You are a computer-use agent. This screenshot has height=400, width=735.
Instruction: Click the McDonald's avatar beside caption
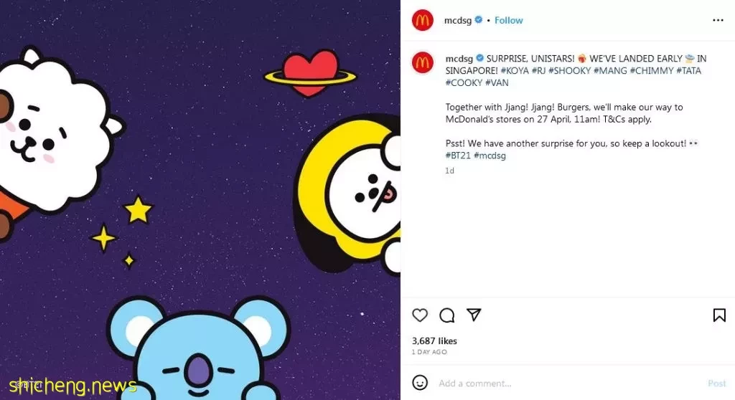pyautogui.click(x=422, y=62)
